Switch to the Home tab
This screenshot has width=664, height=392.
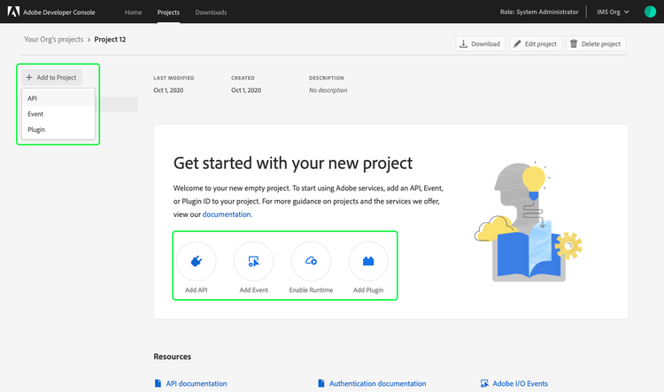[x=133, y=12]
